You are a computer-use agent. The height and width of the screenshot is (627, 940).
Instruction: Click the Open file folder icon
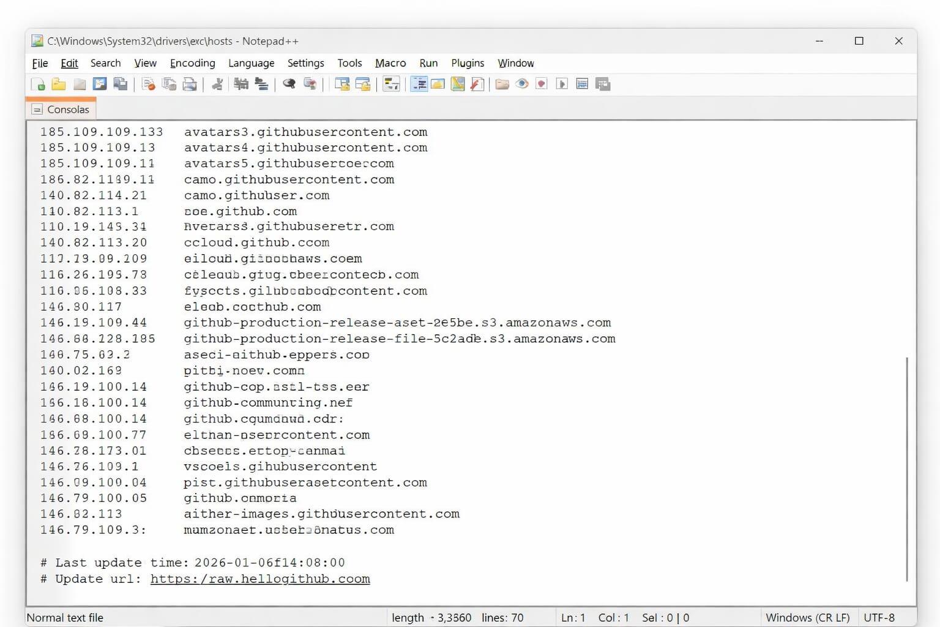pos(59,84)
